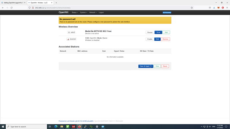Click the Windows taskbar search box
230x129 pixels.
coord(26,127)
